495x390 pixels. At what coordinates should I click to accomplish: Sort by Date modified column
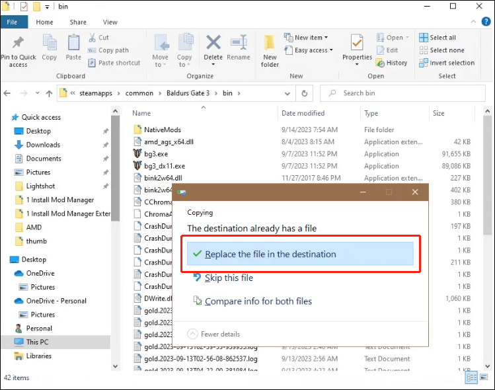coord(303,114)
